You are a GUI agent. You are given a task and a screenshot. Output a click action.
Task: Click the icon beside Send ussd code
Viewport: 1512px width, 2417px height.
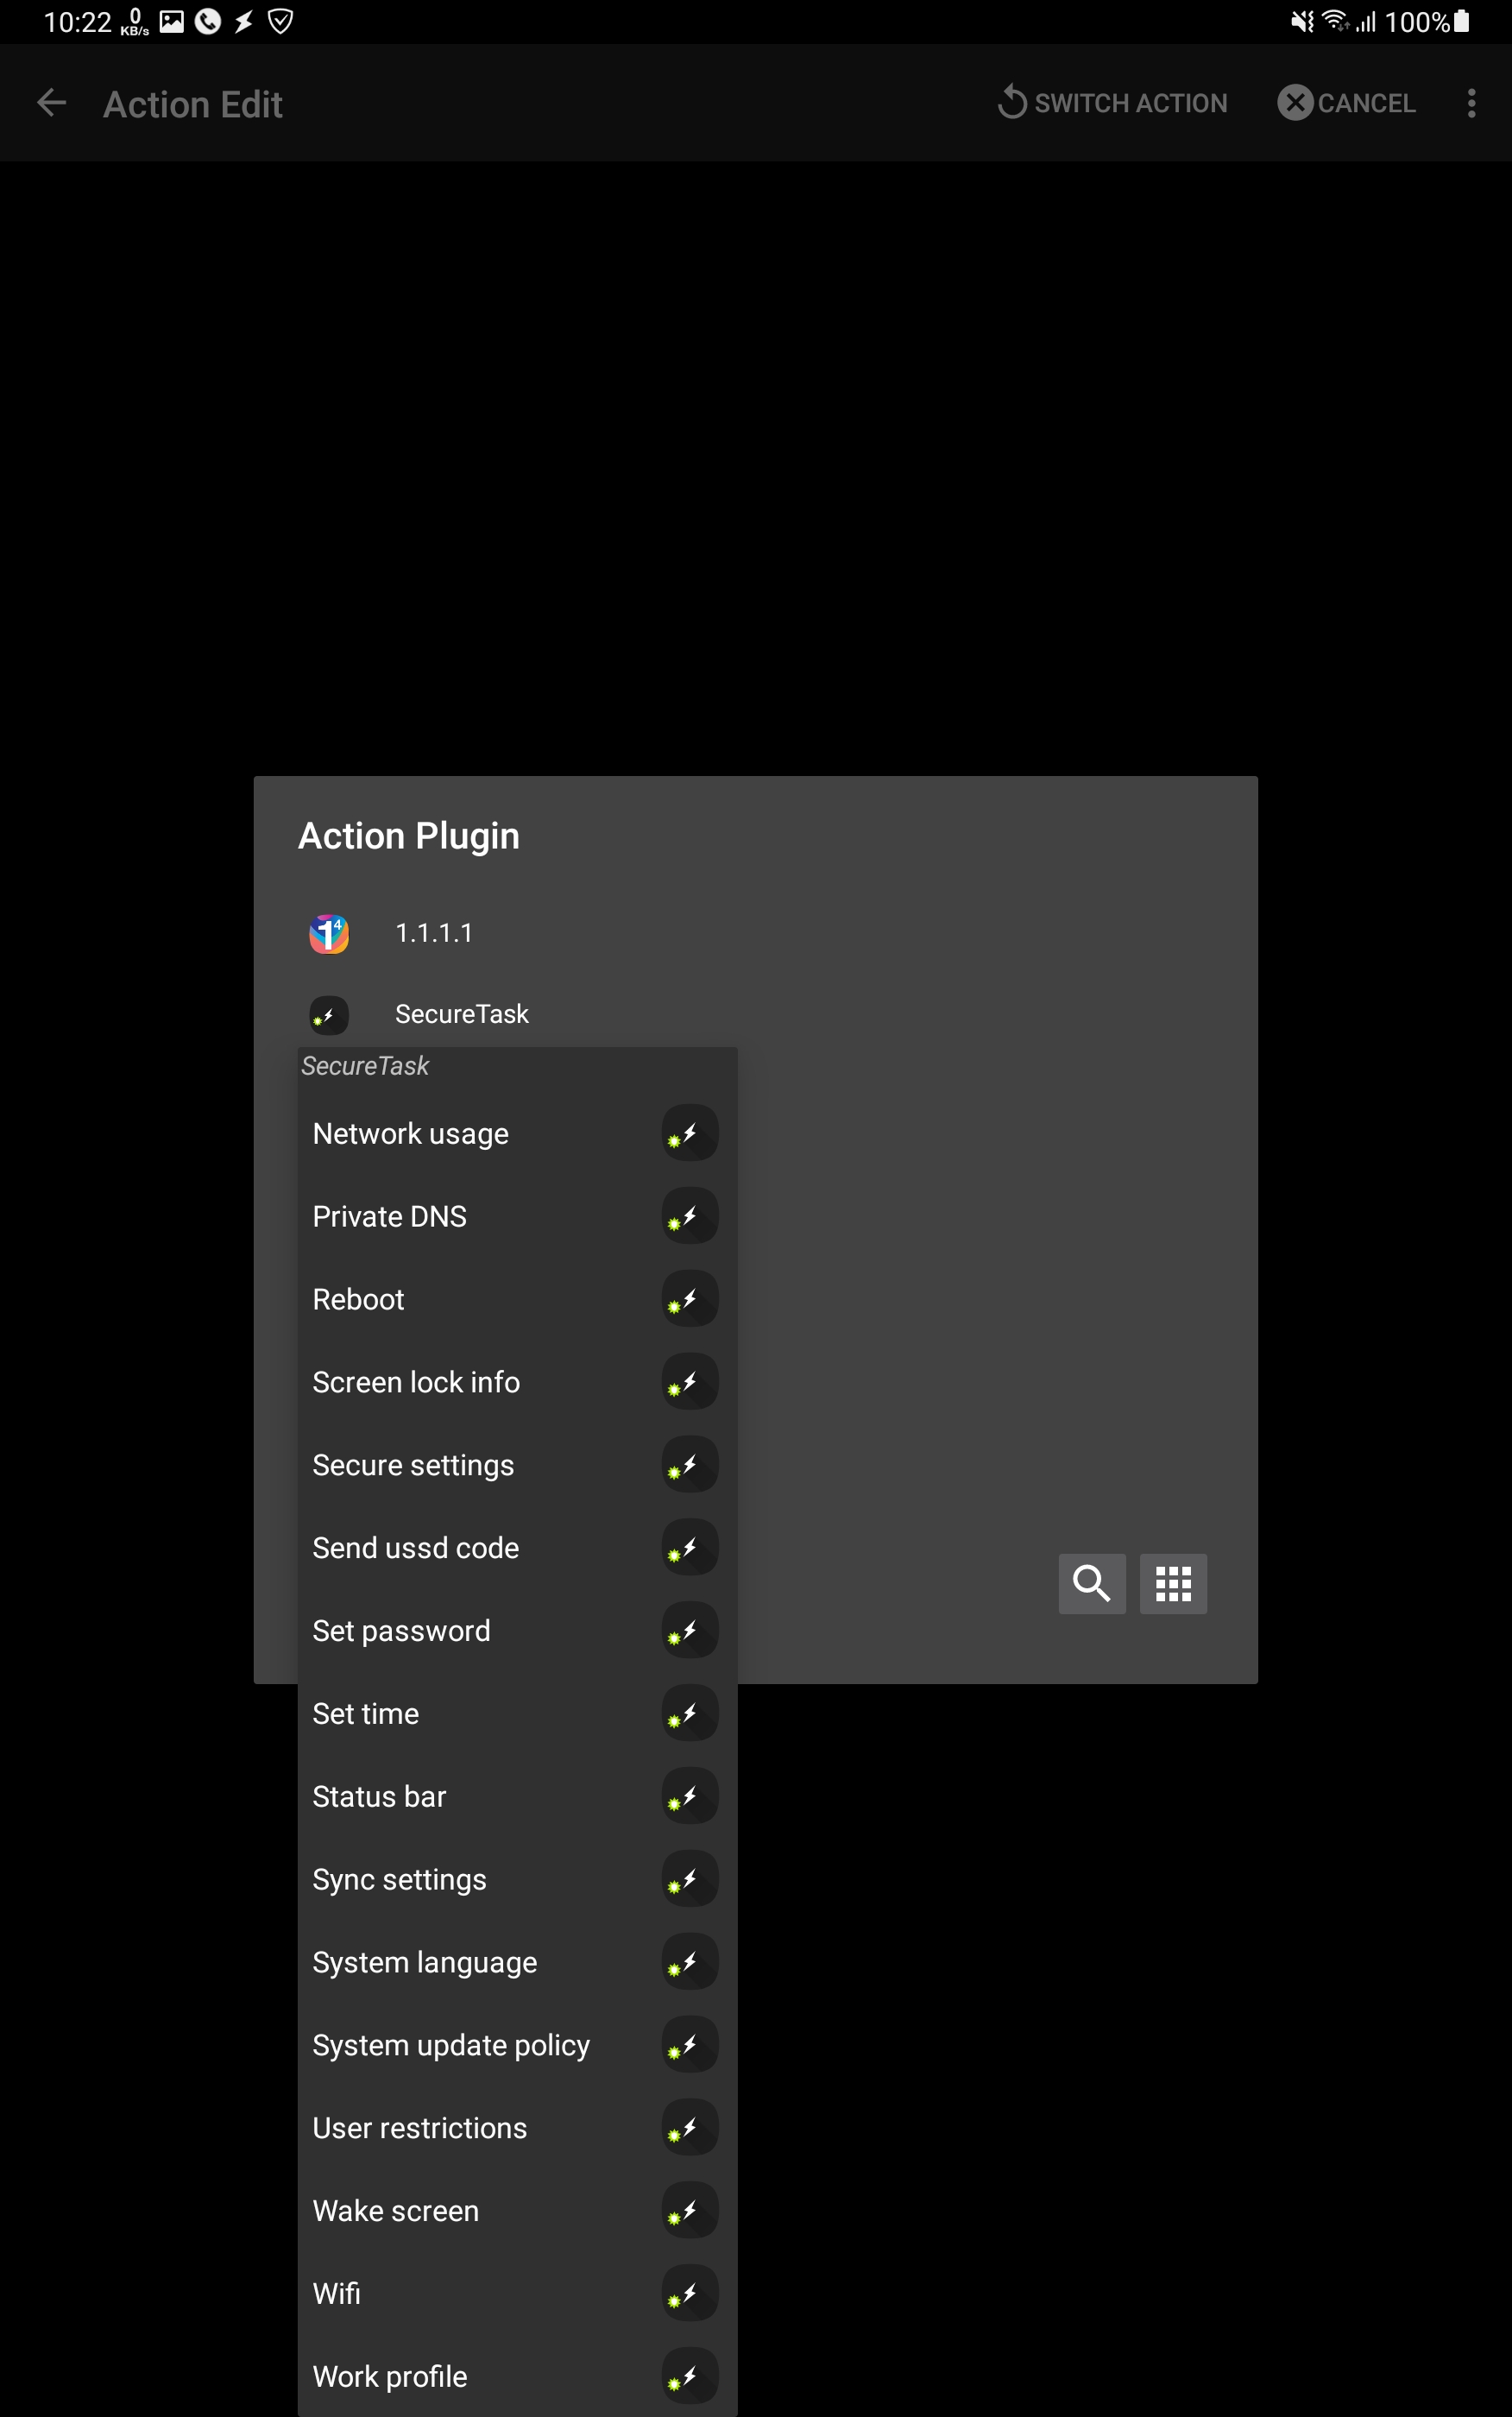pyautogui.click(x=690, y=1548)
